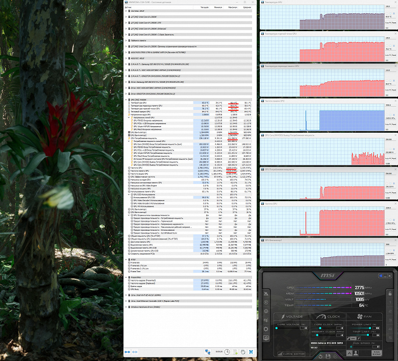Click the apply checkmark icon in Afterburner

click(x=335, y=356)
